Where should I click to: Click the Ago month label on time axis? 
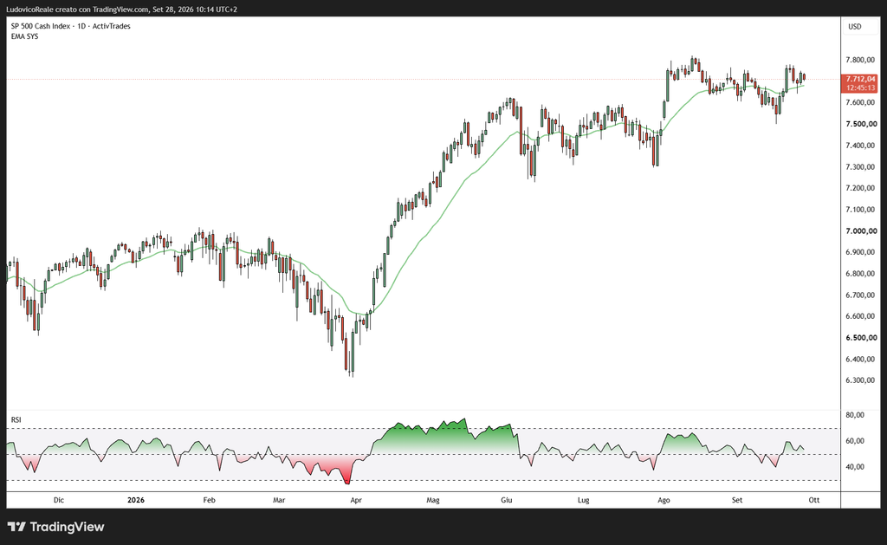point(664,500)
